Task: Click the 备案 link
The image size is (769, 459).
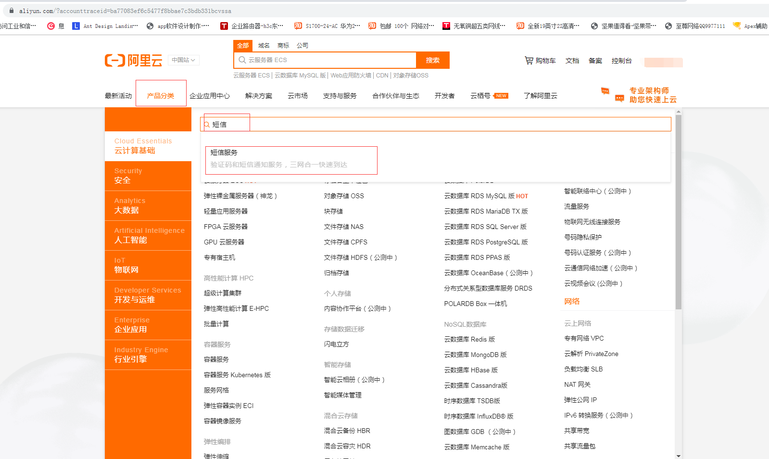Action: (595, 61)
